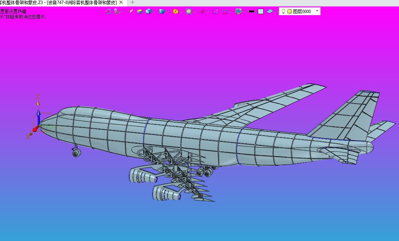Click the red X axis arrow on triad
This screenshot has height=241, width=399.
click(36, 129)
